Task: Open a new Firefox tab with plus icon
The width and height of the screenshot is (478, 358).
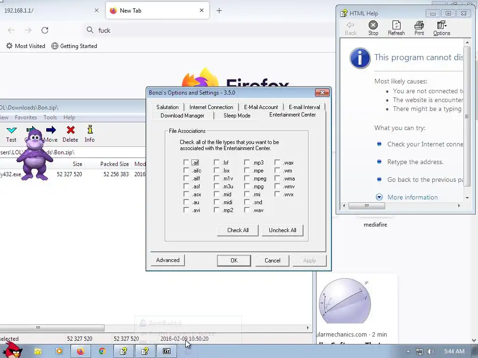Action: 219,11
